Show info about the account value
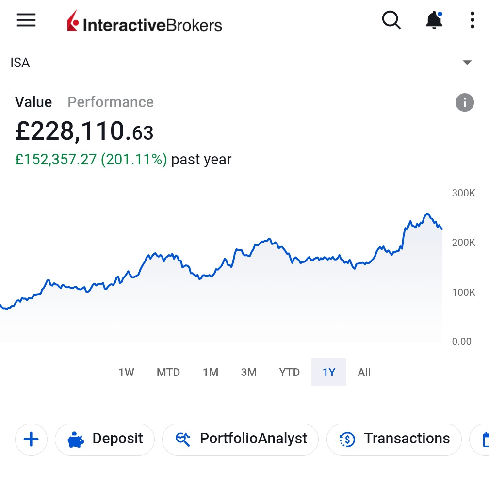This screenshot has width=489, height=489. [x=464, y=102]
